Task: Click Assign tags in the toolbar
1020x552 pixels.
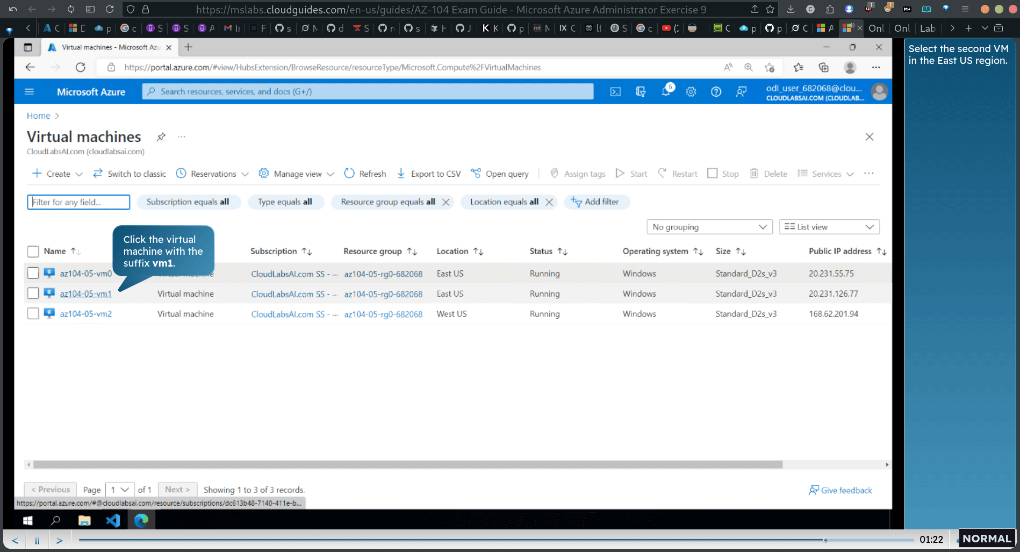Action: [x=578, y=174]
